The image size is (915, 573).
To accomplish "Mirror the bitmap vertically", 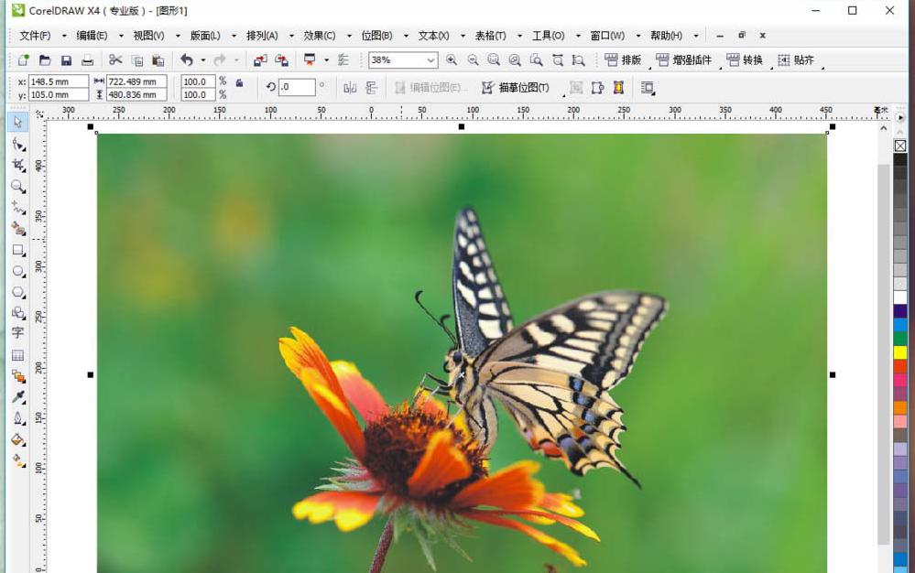I will 371,88.
